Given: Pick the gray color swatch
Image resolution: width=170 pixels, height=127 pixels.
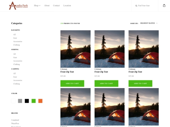Looking at the screenshot, I should point(20,101).
